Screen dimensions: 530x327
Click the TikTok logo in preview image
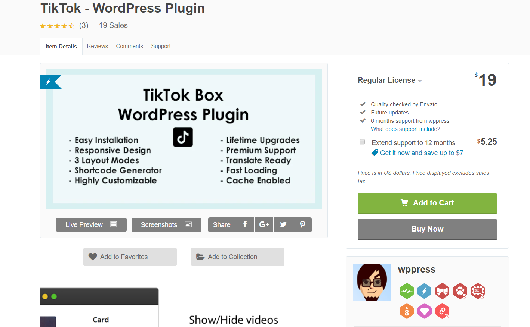pos(183,137)
